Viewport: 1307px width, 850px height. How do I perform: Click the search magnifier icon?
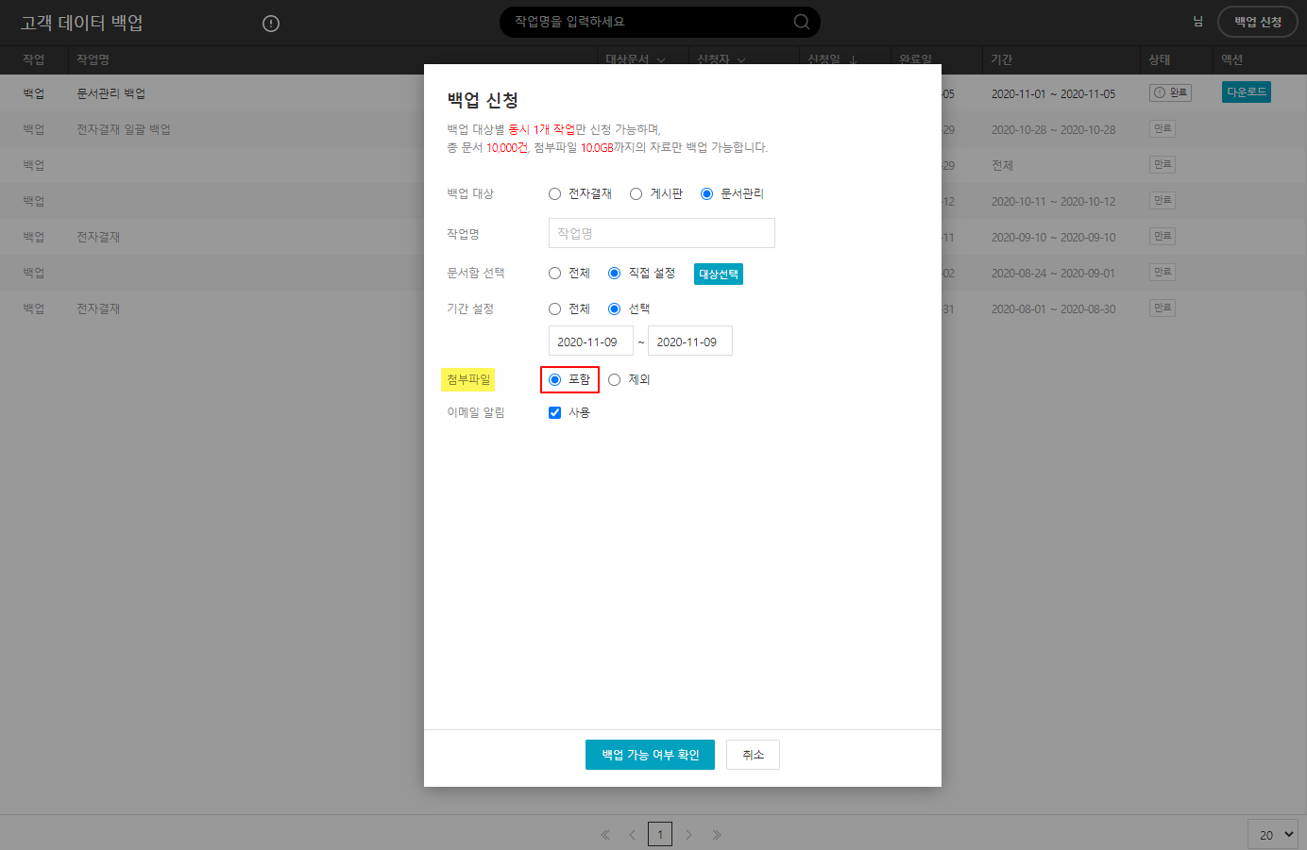[801, 22]
